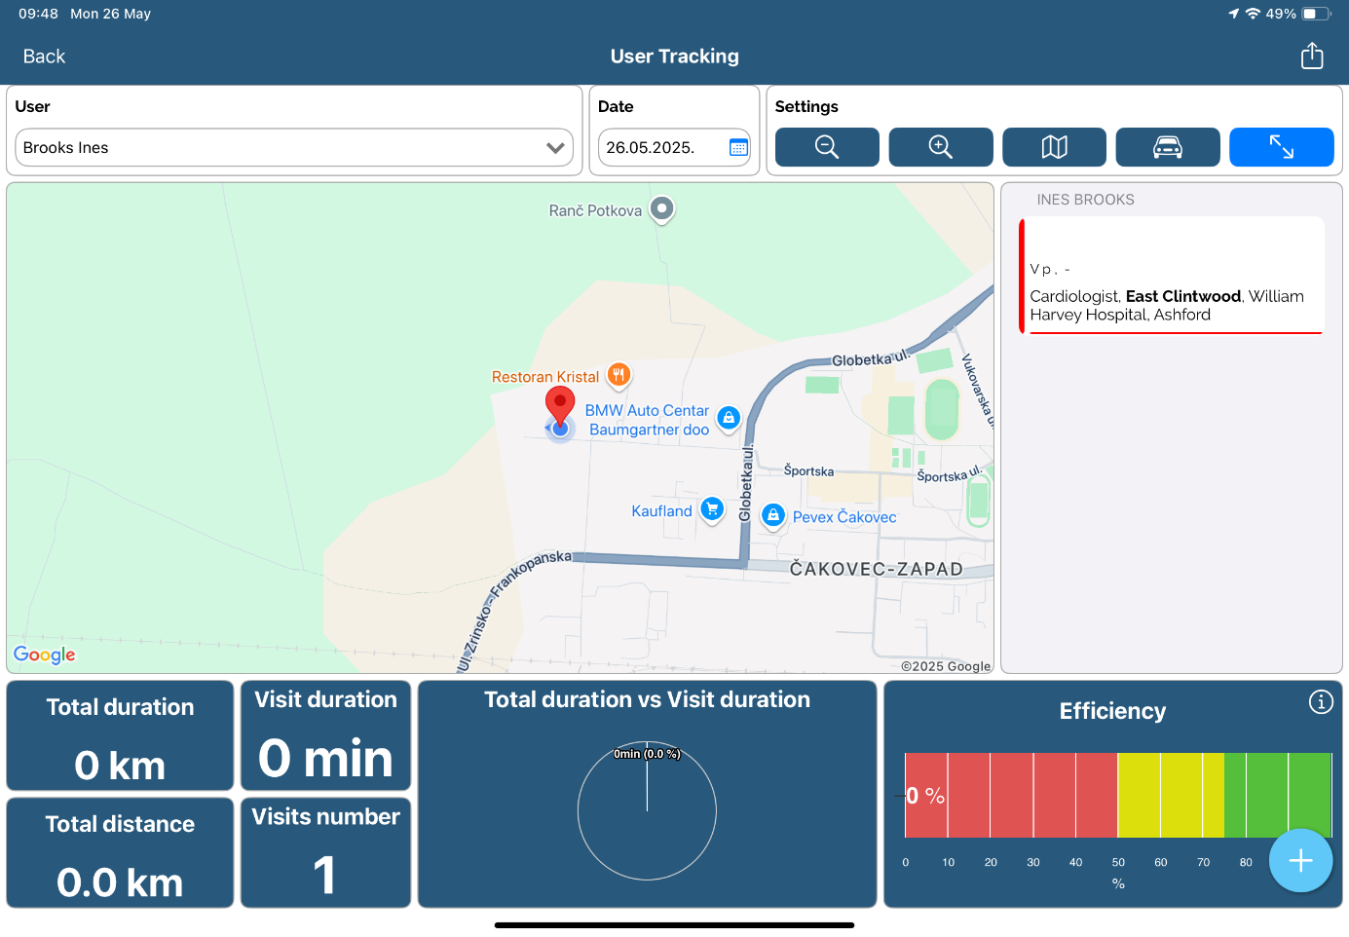Screen dimensions: 1349x937
Task: Click the red location pin on map
Action: click(x=559, y=404)
